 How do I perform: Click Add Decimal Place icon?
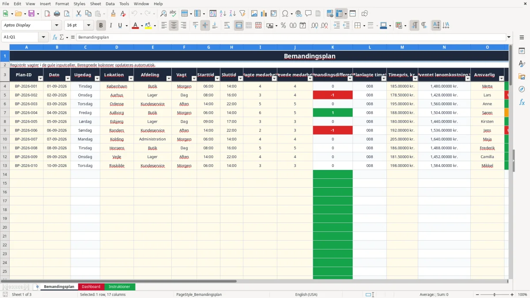coord(314,26)
